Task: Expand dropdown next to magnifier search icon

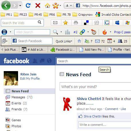Action: tap(61, 32)
